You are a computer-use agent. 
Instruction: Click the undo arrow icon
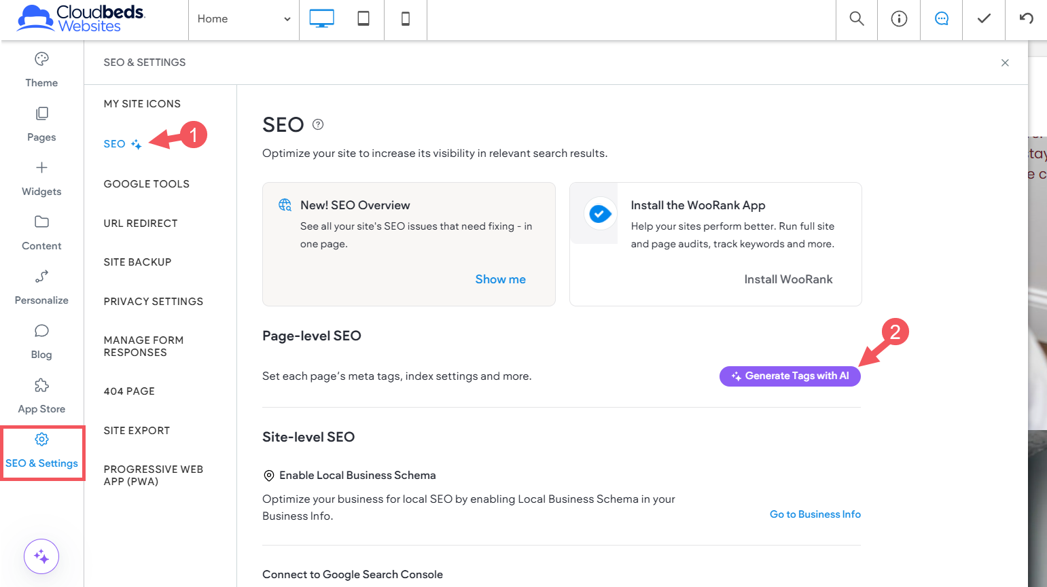(1026, 19)
